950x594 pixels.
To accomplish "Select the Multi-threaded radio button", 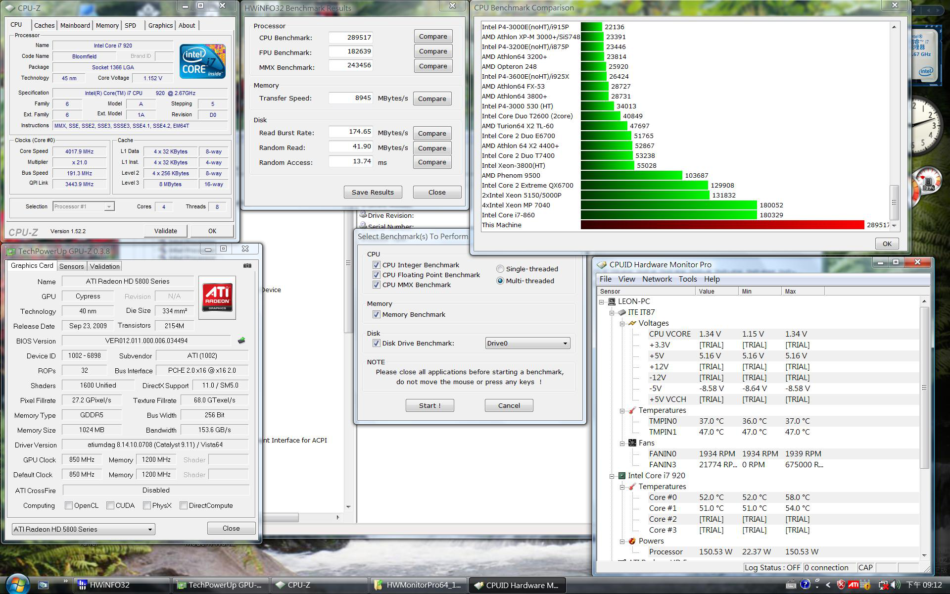I will coord(500,281).
